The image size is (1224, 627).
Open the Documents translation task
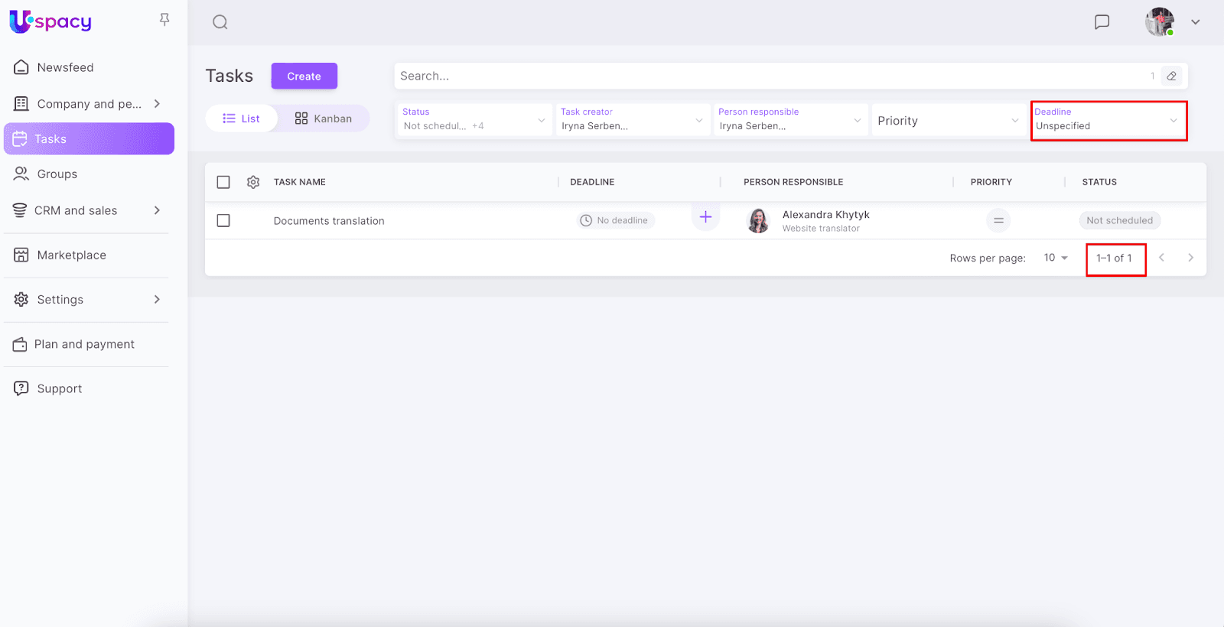[329, 221]
